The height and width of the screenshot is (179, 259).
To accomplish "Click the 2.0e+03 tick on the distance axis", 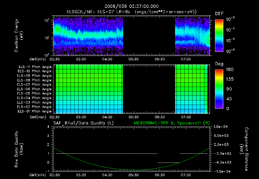I will pyautogui.click(x=221, y=144).
